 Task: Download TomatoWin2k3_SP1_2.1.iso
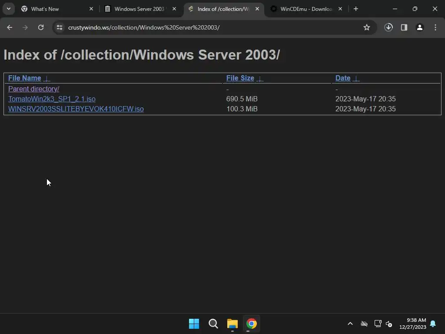coord(52,99)
